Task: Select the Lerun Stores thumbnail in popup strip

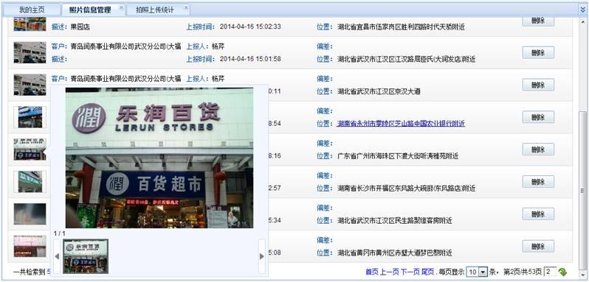Action: point(86,256)
